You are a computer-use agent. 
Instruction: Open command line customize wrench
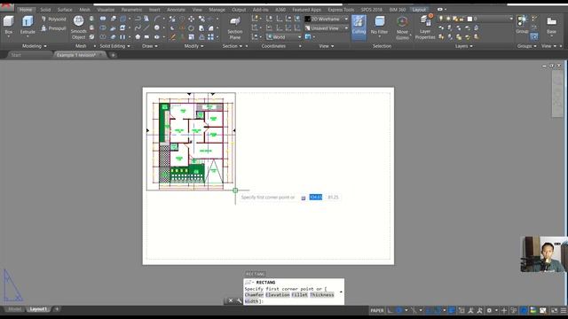click(239, 300)
